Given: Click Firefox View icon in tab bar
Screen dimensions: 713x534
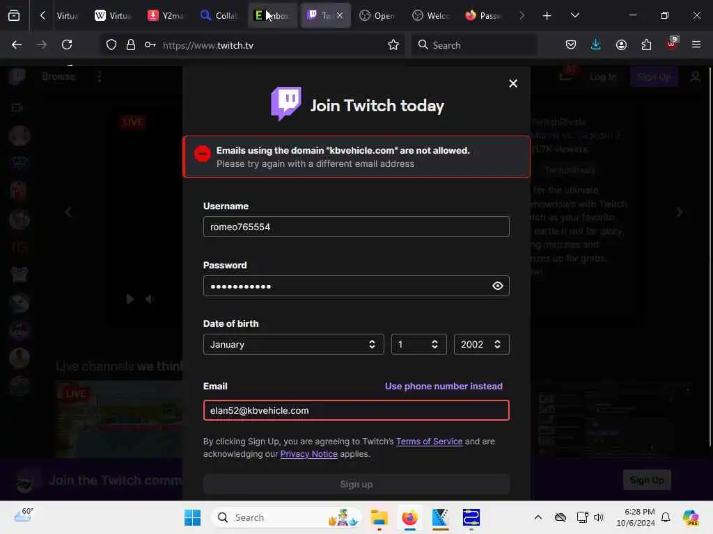Looking at the screenshot, I should [14, 16].
